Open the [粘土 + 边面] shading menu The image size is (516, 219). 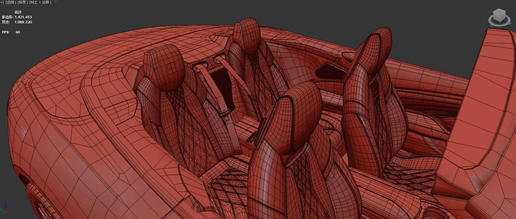coord(40,2)
